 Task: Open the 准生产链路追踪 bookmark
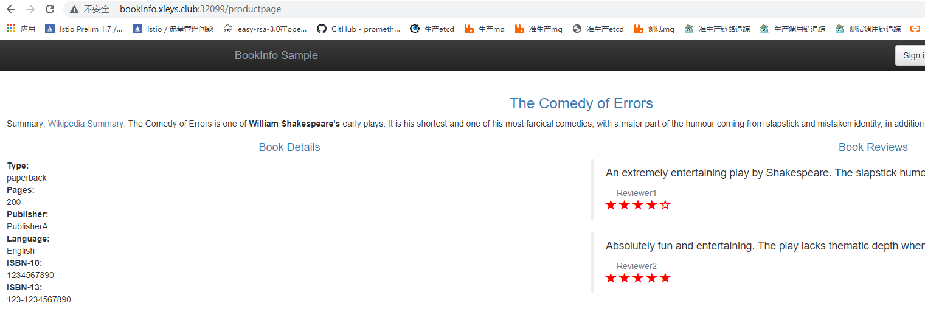coord(717,29)
